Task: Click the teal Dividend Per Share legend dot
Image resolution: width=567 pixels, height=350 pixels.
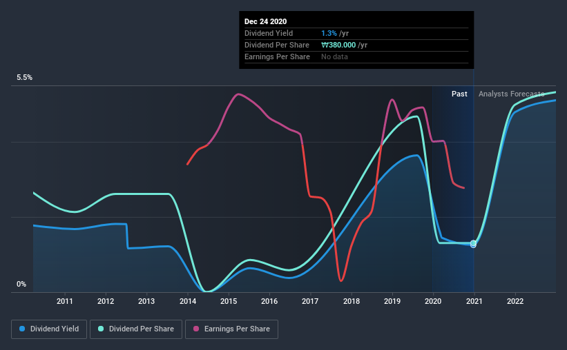Action: point(101,329)
